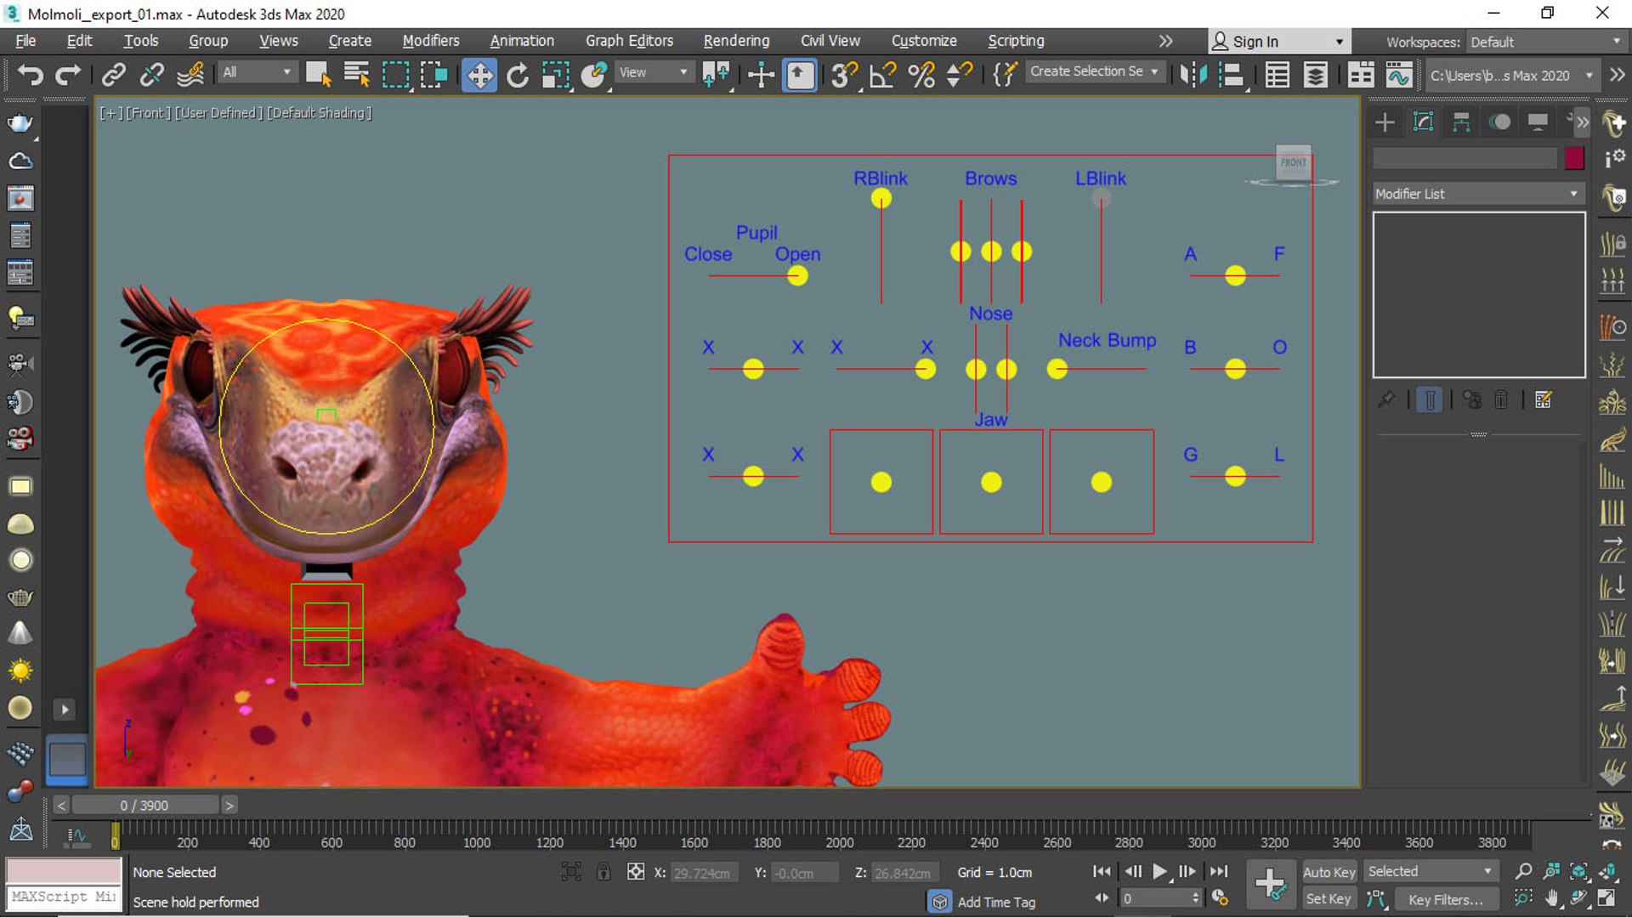Open the Create panel plus icon

(x=1385, y=122)
